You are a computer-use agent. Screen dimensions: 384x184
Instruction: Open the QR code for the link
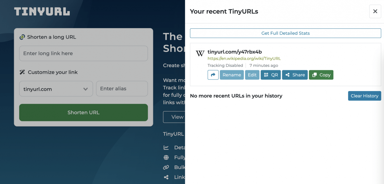pyautogui.click(x=271, y=75)
